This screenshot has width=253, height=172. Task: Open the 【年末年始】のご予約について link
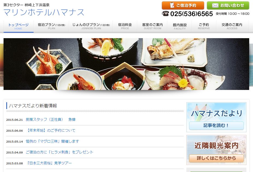click(51, 130)
